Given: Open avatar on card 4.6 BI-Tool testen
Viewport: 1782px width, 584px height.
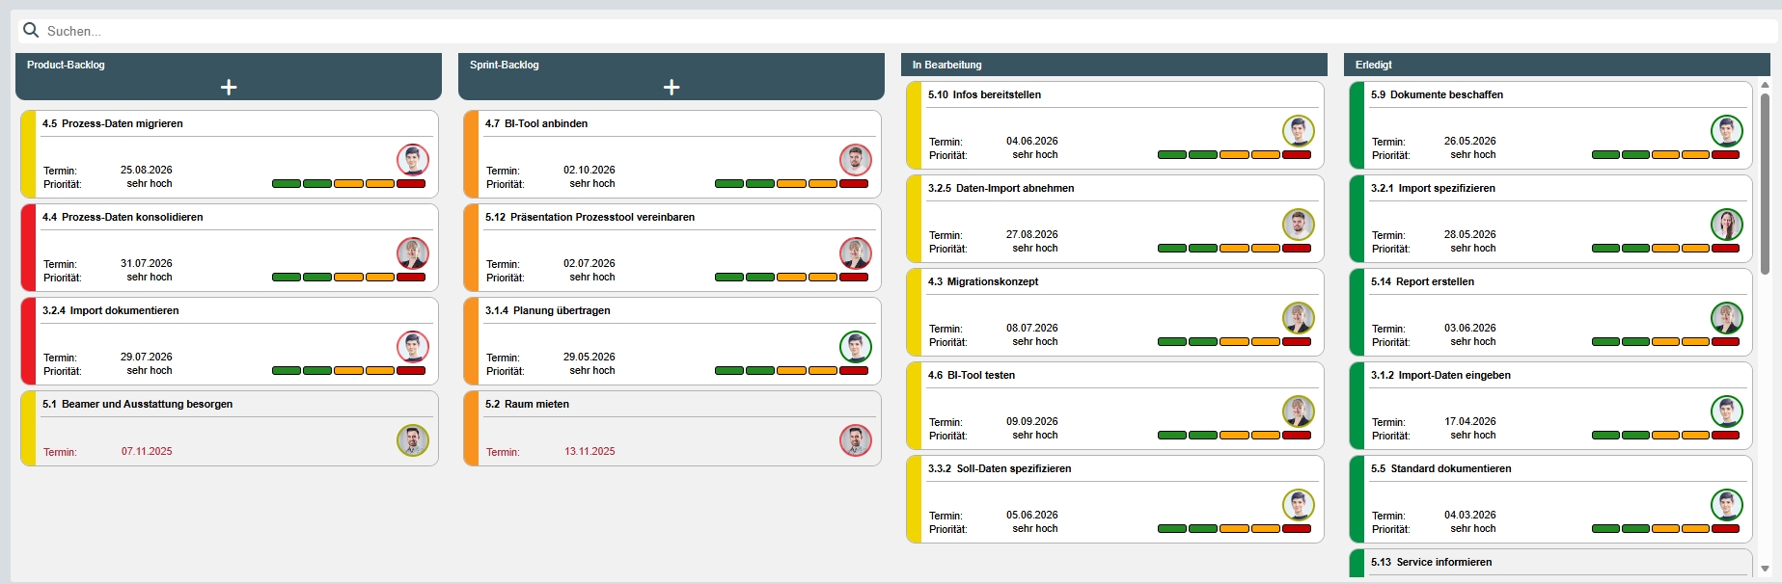Looking at the screenshot, I should tap(1299, 411).
